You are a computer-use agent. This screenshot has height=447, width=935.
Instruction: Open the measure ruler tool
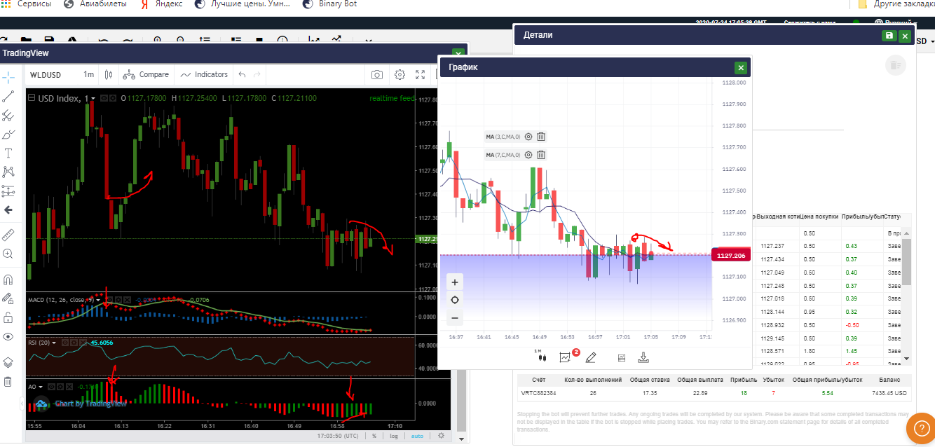pyautogui.click(x=8, y=235)
